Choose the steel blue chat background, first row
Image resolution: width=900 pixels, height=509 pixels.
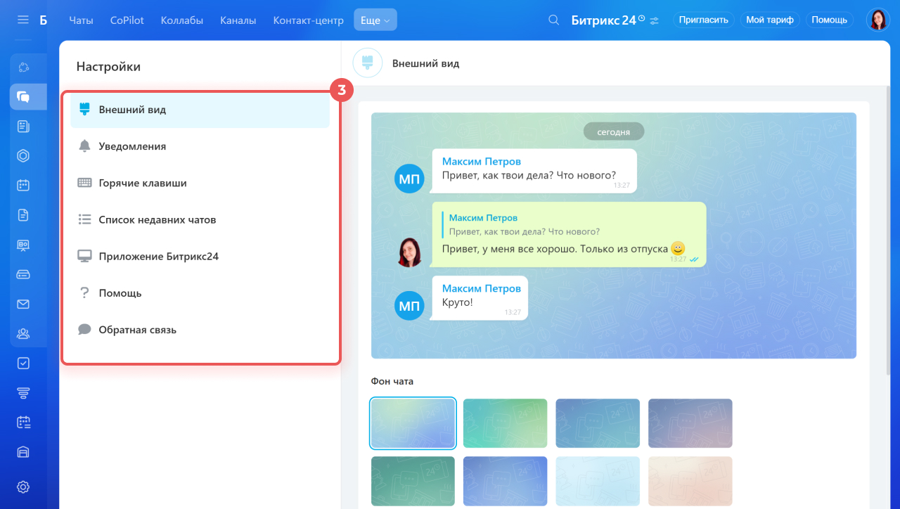pos(598,423)
